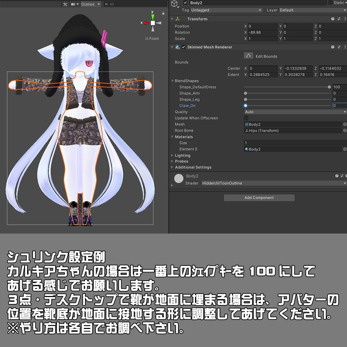Toggle the scene gizmo rotation lock
This screenshot has height=347, width=347.
[163, 13]
